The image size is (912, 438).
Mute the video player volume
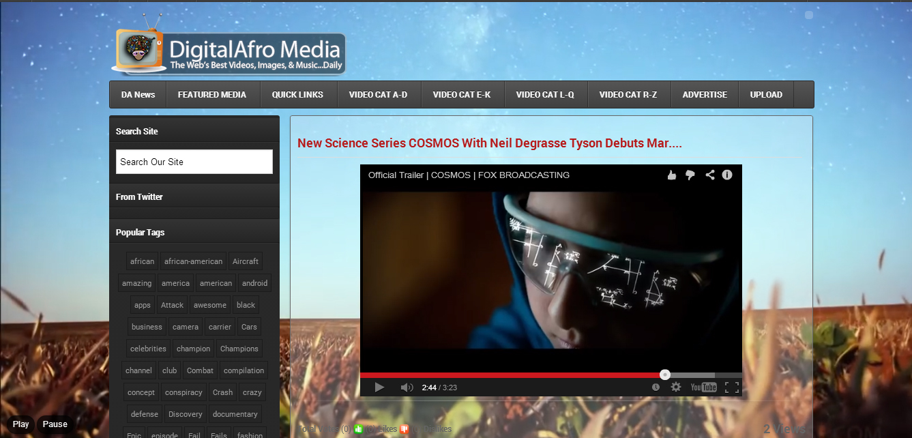pos(407,387)
